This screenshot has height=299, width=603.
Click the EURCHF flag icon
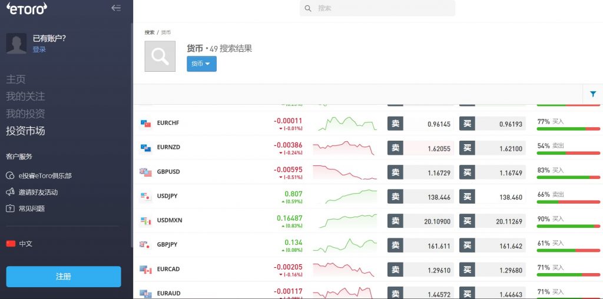pyautogui.click(x=146, y=124)
